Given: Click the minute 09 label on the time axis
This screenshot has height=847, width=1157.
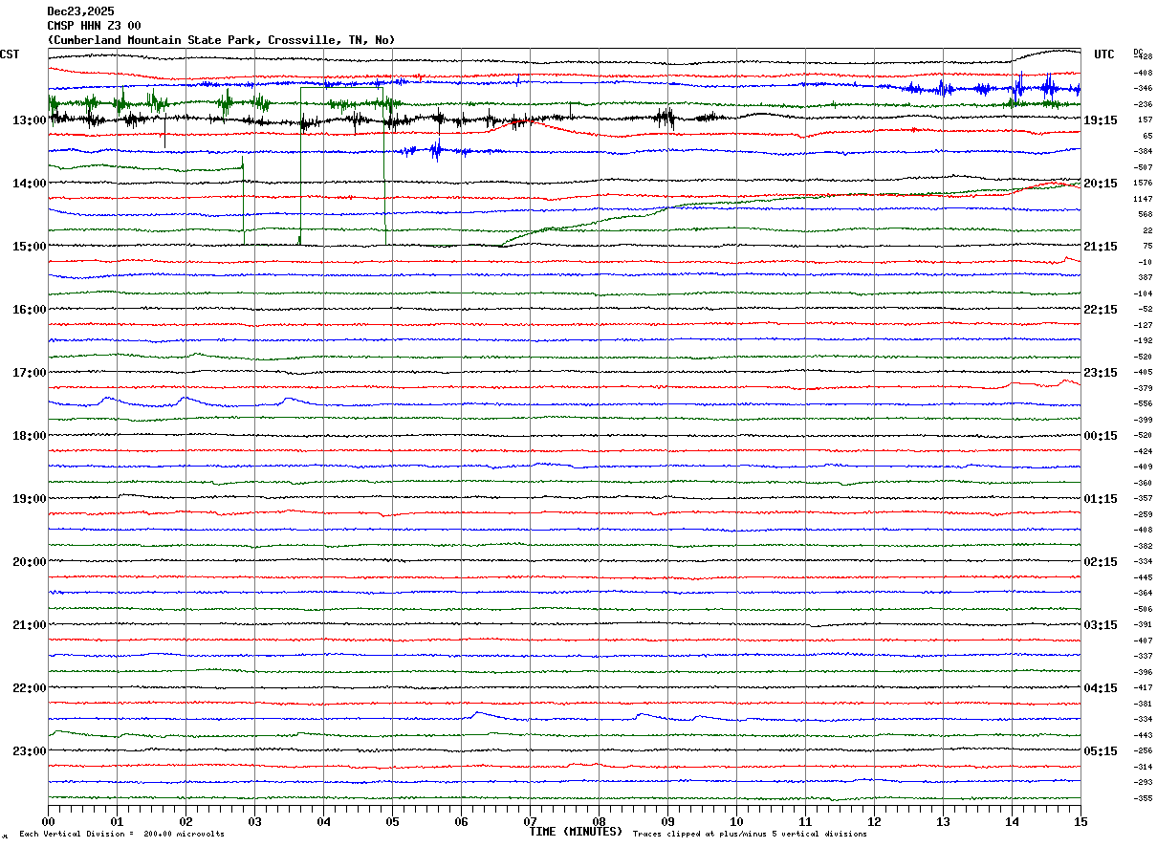Looking at the screenshot, I should [667, 821].
